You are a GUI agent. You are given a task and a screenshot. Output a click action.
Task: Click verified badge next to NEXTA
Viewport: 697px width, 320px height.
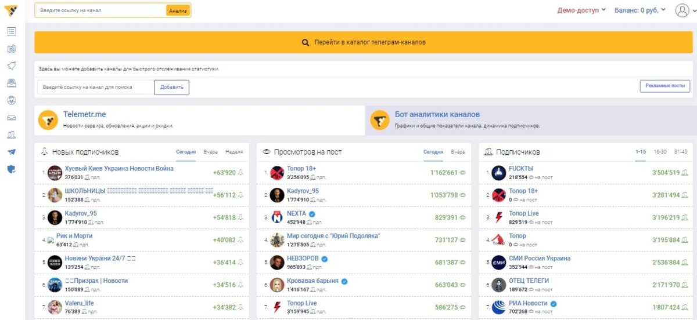pos(312,214)
